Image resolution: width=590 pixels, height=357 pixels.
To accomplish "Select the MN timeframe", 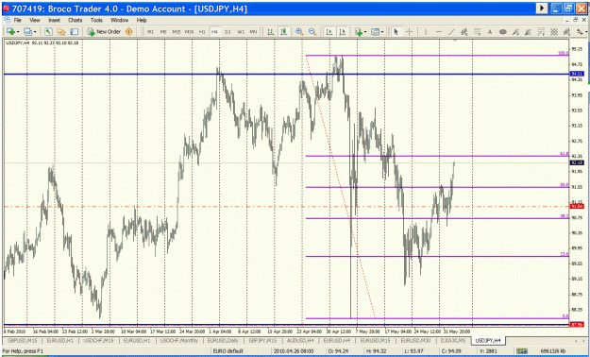I will tap(254, 32).
